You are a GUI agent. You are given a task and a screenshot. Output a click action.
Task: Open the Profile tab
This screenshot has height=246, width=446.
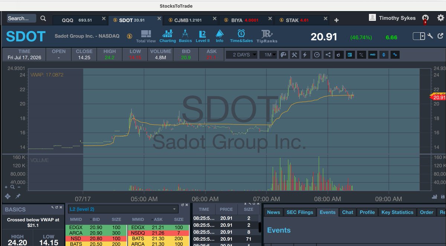(367, 212)
